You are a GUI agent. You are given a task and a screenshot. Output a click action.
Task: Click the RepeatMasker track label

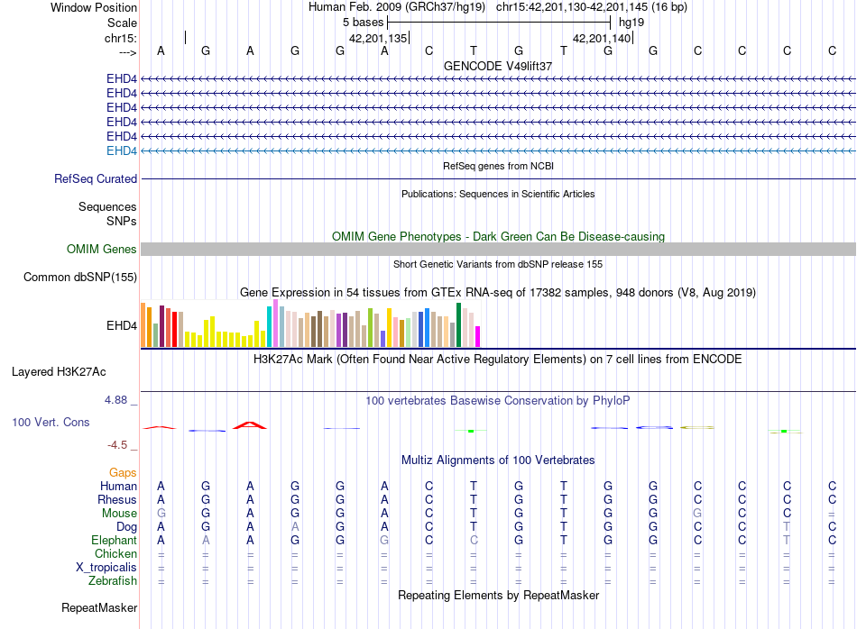[99, 607]
